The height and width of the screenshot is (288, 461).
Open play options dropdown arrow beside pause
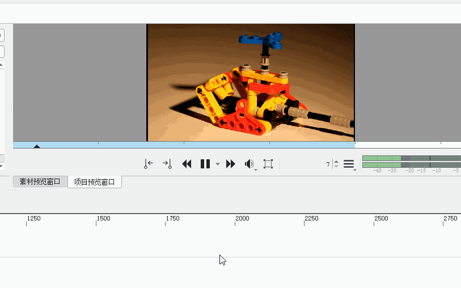[218, 164]
